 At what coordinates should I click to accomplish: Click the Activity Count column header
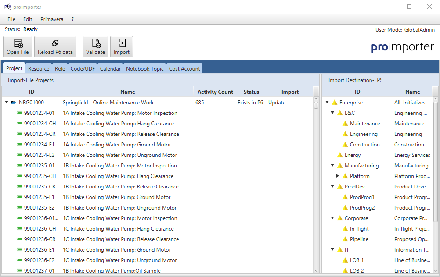(215, 92)
